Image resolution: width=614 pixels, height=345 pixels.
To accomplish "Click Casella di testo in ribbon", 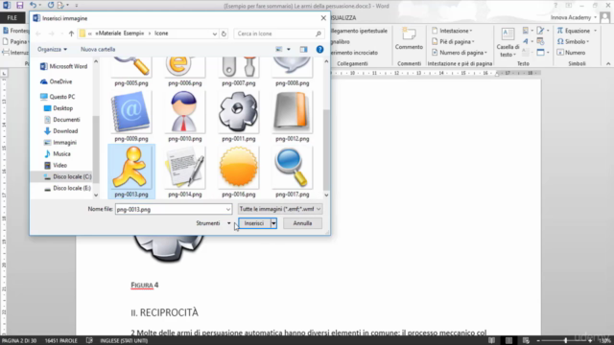I will pos(508,42).
